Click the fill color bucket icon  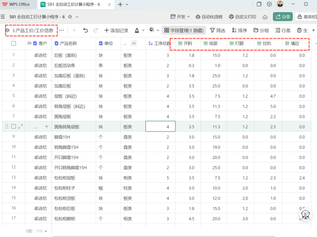click(x=152, y=30)
